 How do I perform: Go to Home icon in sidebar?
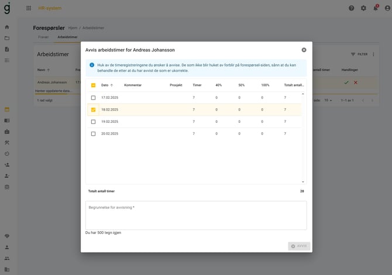(x=7, y=27)
